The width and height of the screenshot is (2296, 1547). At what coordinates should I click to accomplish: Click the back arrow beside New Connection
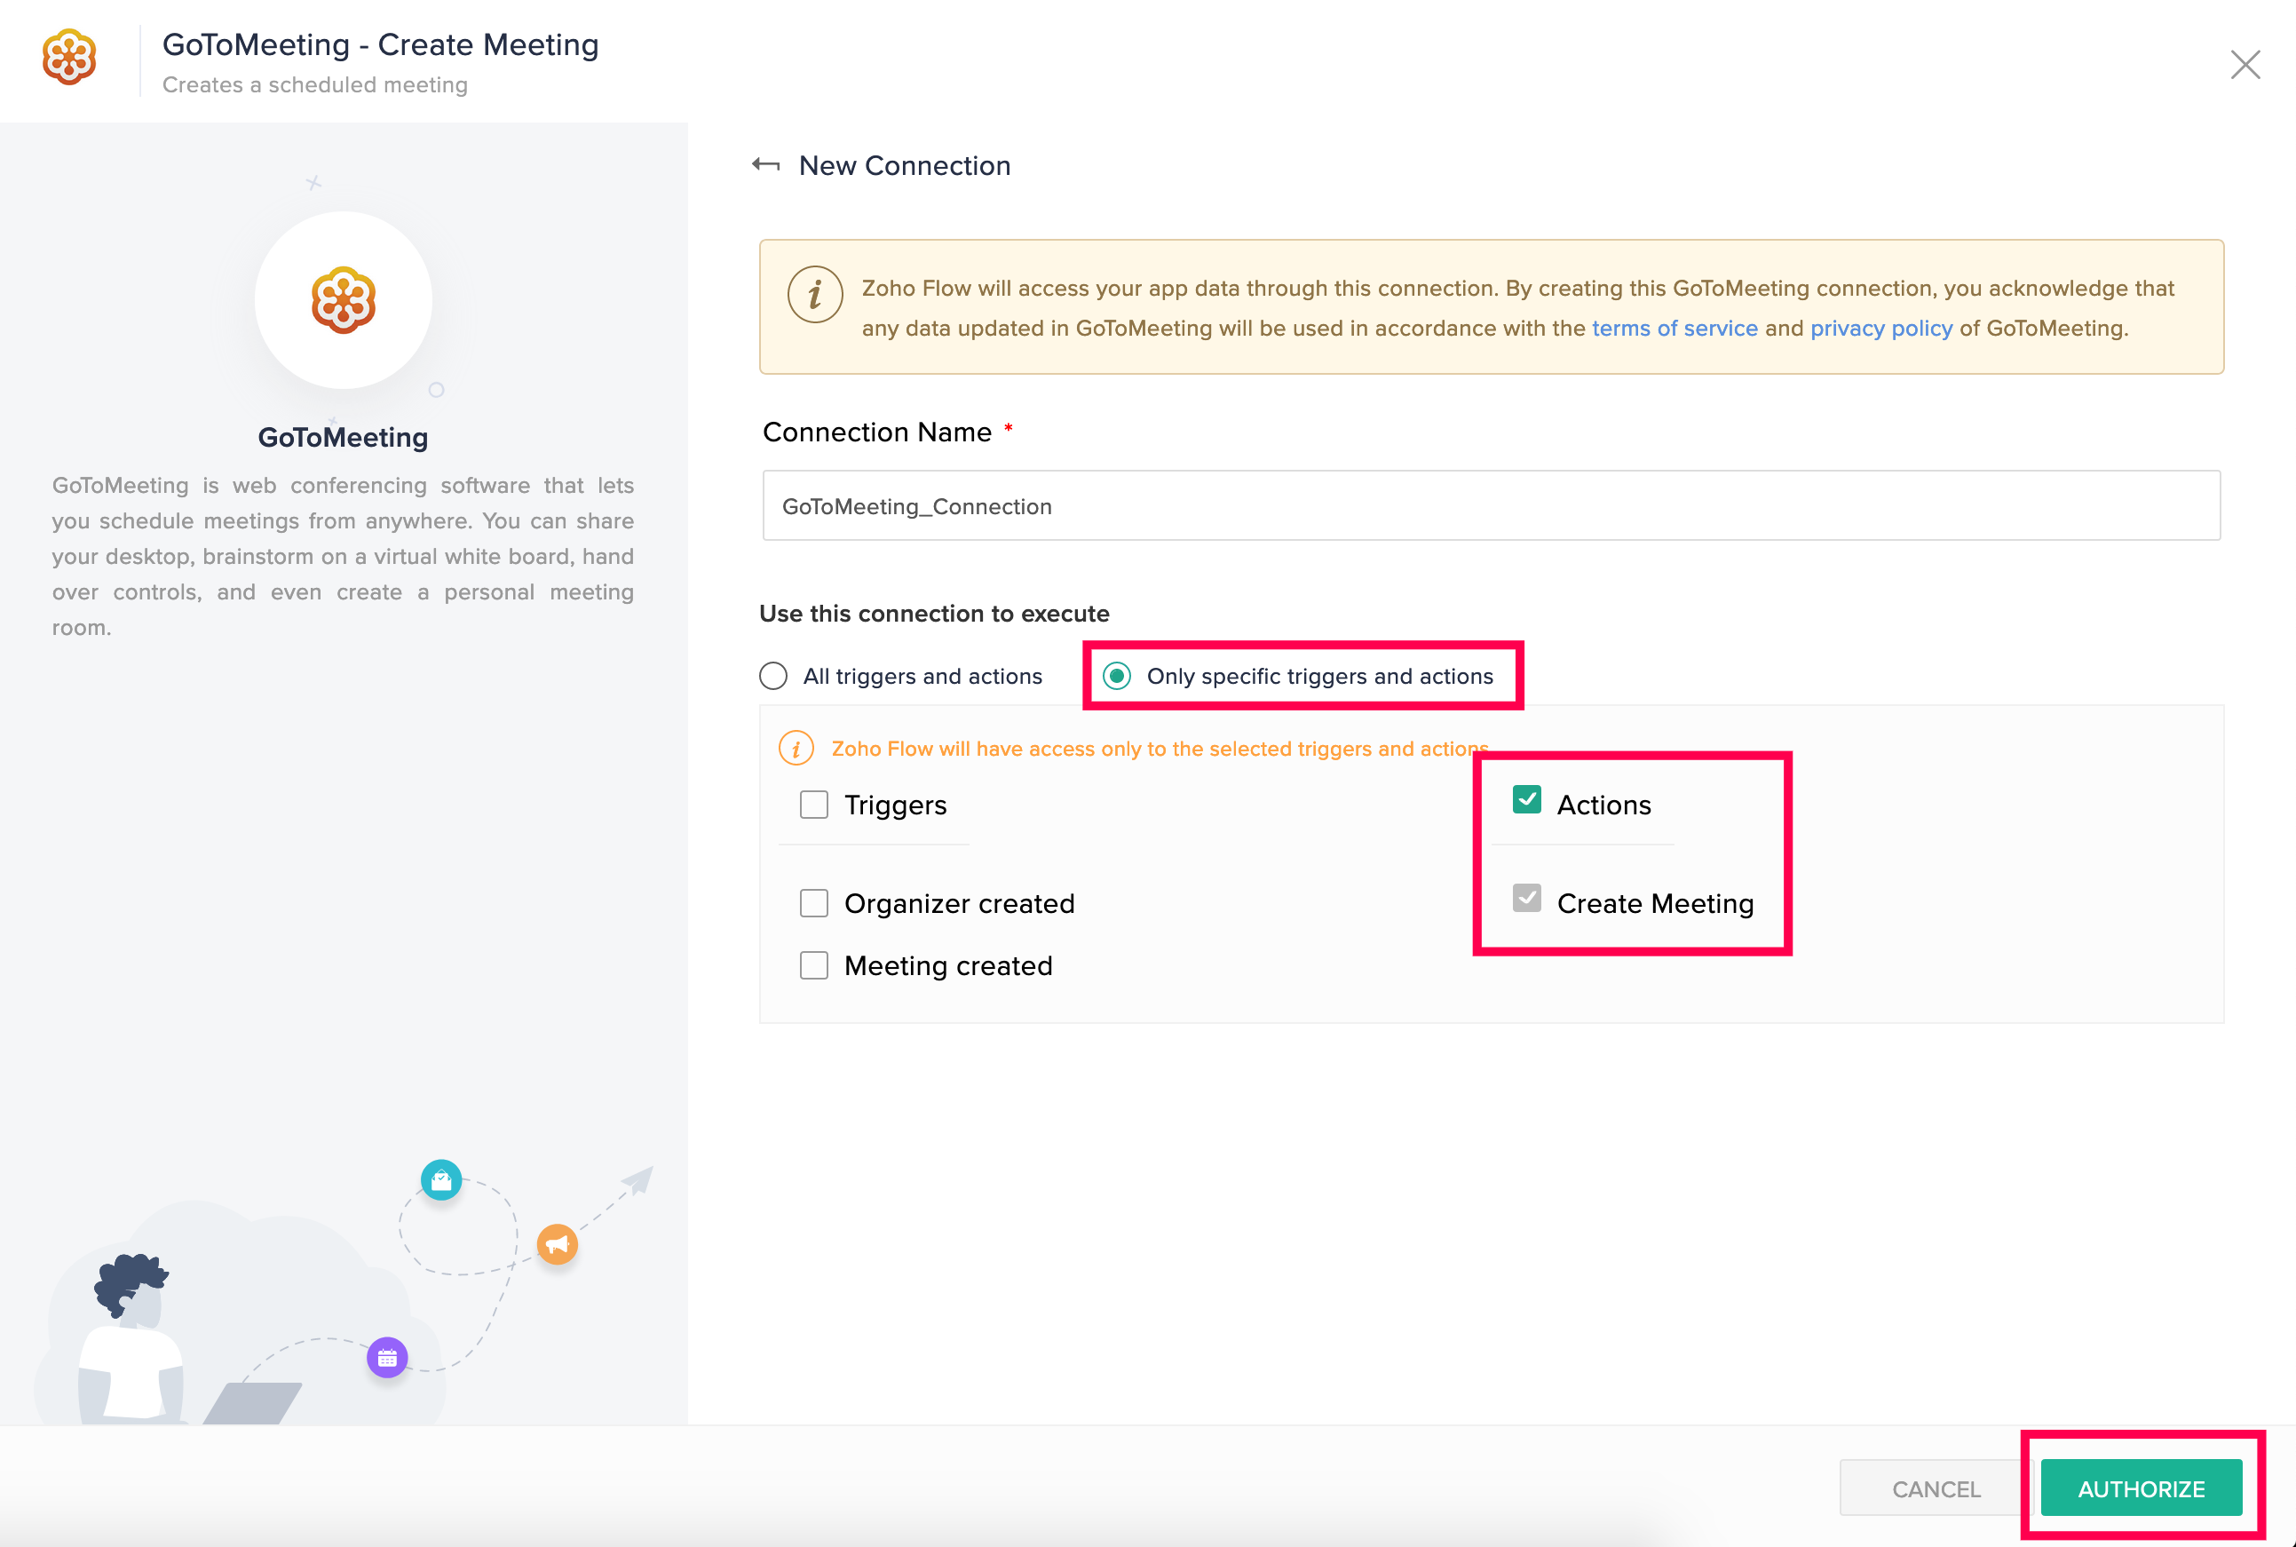(x=765, y=165)
